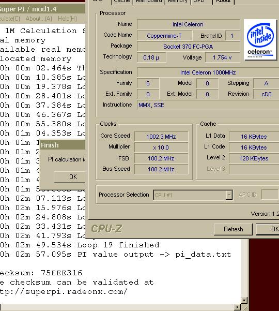Open the Memory tab in CPU-Z
The image size is (279, 311).
[x=178, y=2]
